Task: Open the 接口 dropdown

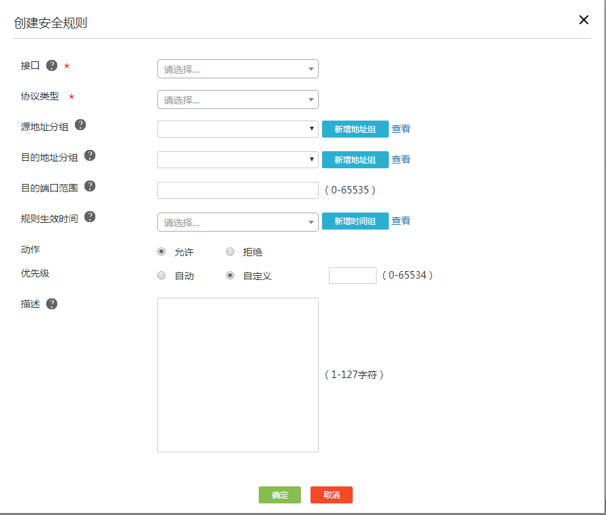Action: pos(238,69)
